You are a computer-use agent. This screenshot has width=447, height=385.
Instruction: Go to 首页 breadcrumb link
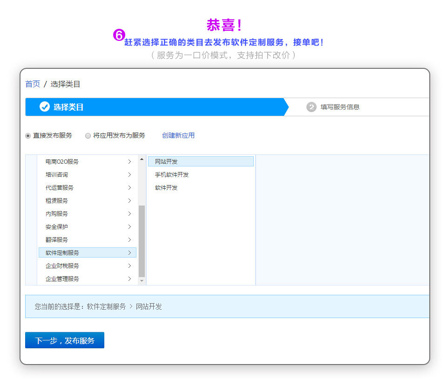click(33, 84)
